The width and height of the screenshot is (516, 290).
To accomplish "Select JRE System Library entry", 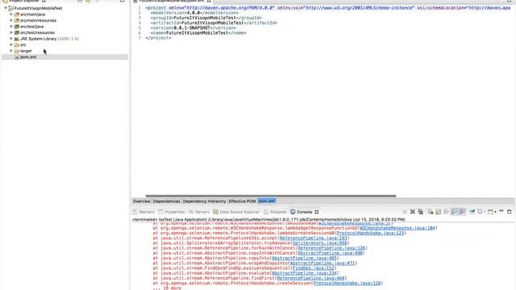I will (49, 39).
